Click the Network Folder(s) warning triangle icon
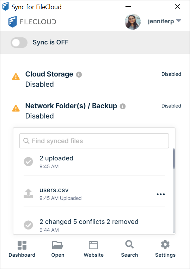This screenshot has width=190, height=269. click(x=16, y=108)
